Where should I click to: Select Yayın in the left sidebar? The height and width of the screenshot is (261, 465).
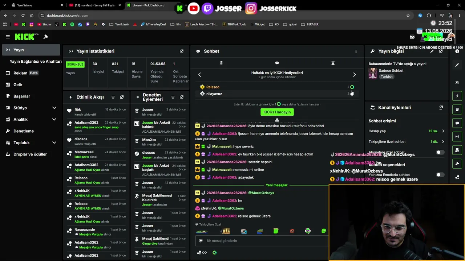point(31,50)
